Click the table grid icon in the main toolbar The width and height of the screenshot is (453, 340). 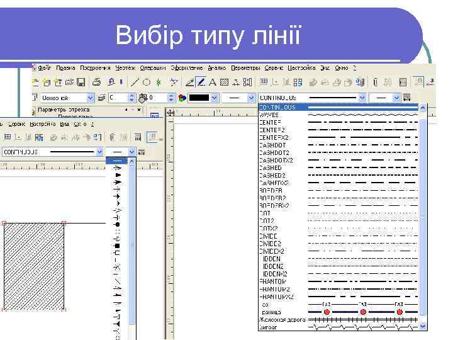[264, 82]
